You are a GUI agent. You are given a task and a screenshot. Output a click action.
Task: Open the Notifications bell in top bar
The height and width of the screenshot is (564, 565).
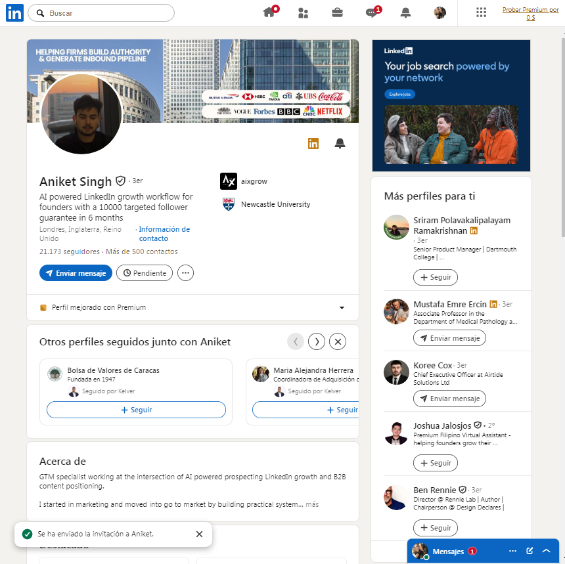[x=405, y=13]
